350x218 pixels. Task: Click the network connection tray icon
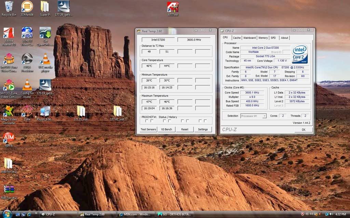click(326, 214)
